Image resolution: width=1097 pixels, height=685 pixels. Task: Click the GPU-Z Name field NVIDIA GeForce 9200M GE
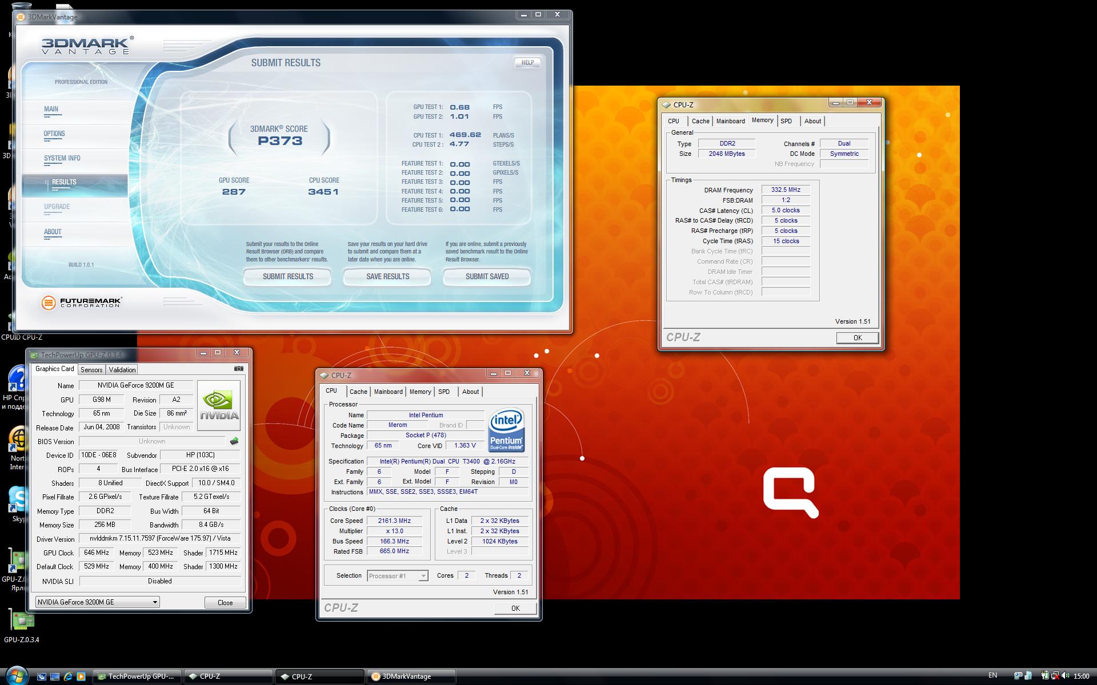(135, 385)
